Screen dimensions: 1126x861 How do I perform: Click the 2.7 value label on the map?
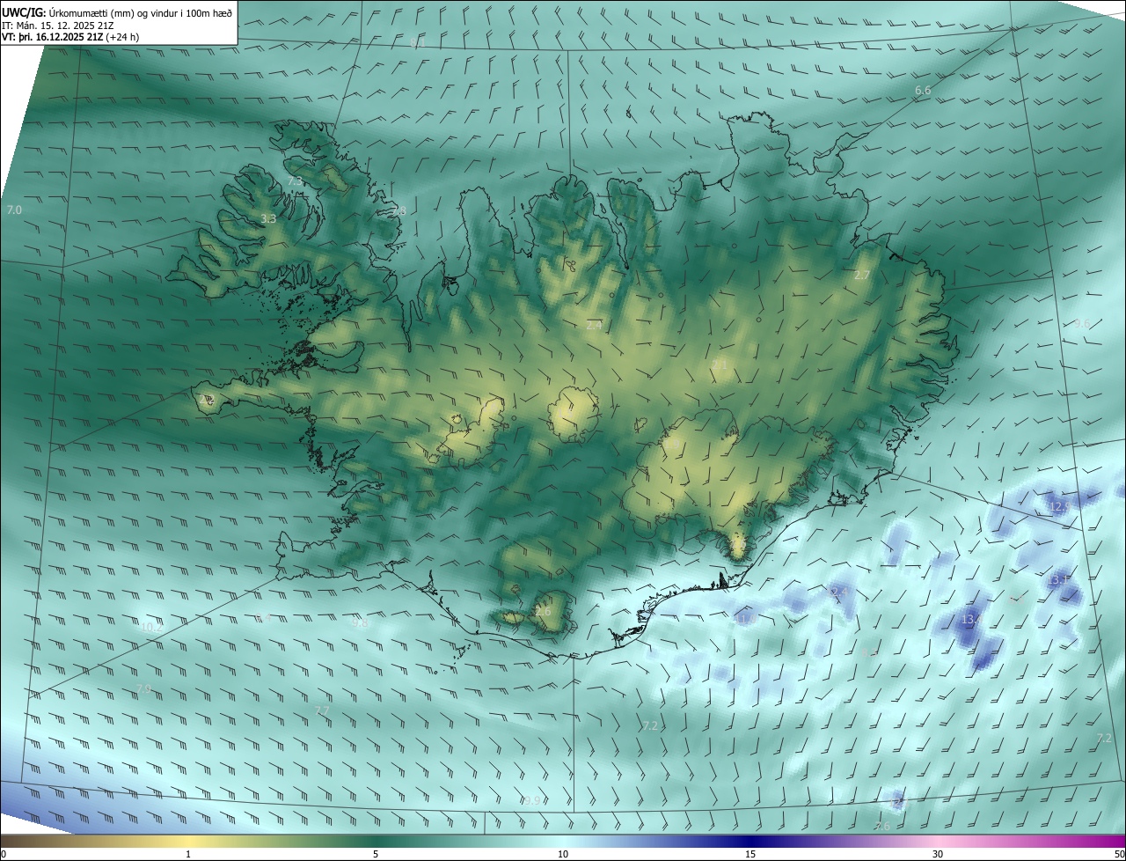862,276
